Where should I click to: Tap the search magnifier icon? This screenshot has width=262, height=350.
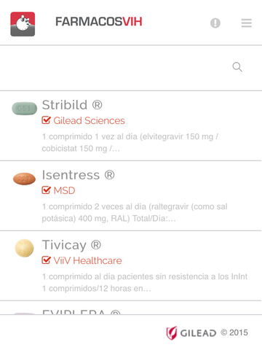click(x=237, y=67)
